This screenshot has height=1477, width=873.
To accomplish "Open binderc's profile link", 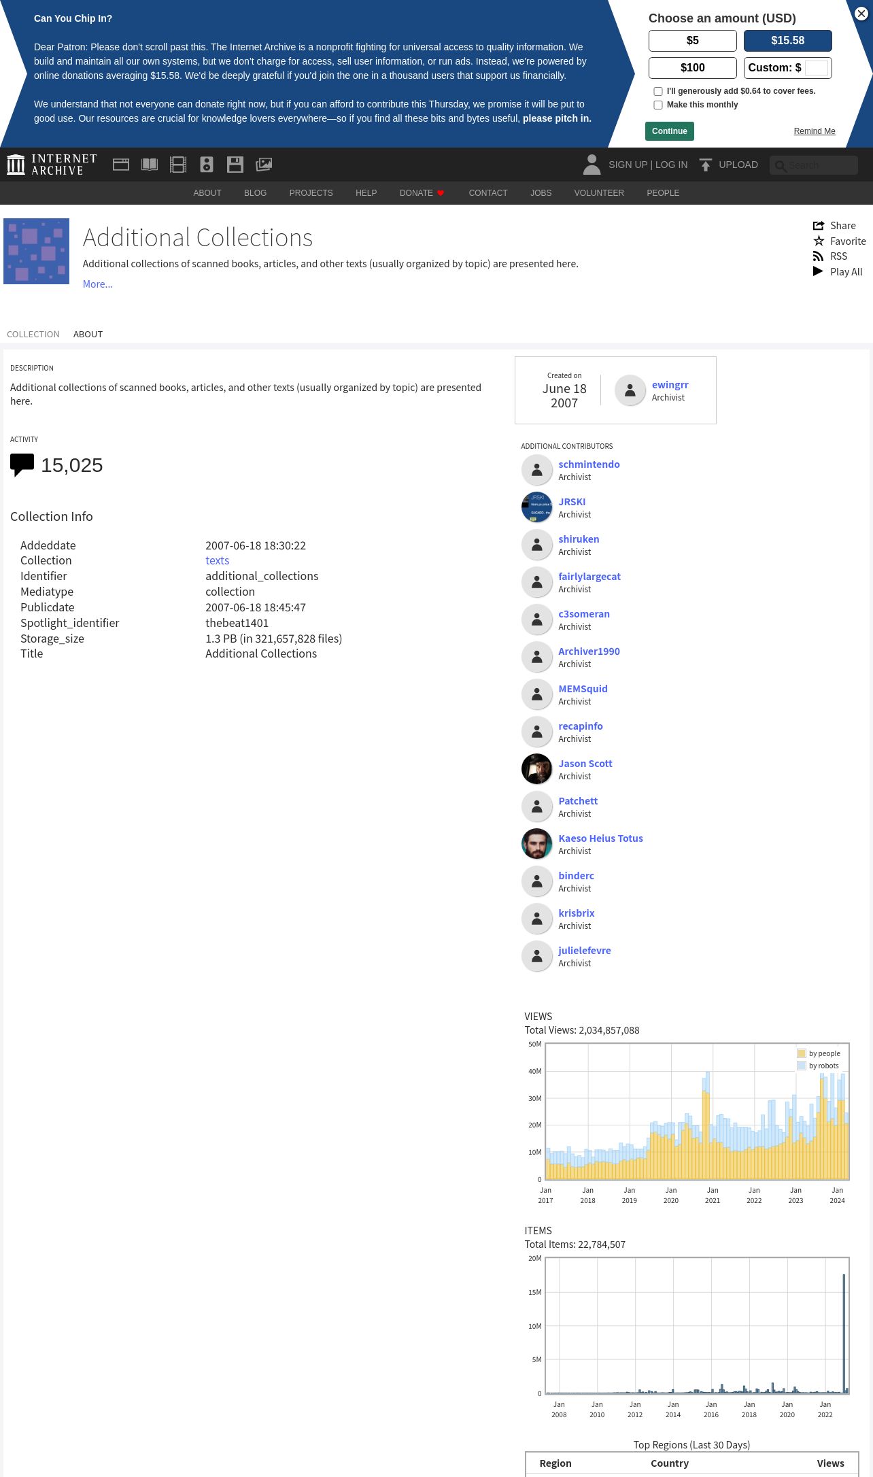I will tap(577, 876).
